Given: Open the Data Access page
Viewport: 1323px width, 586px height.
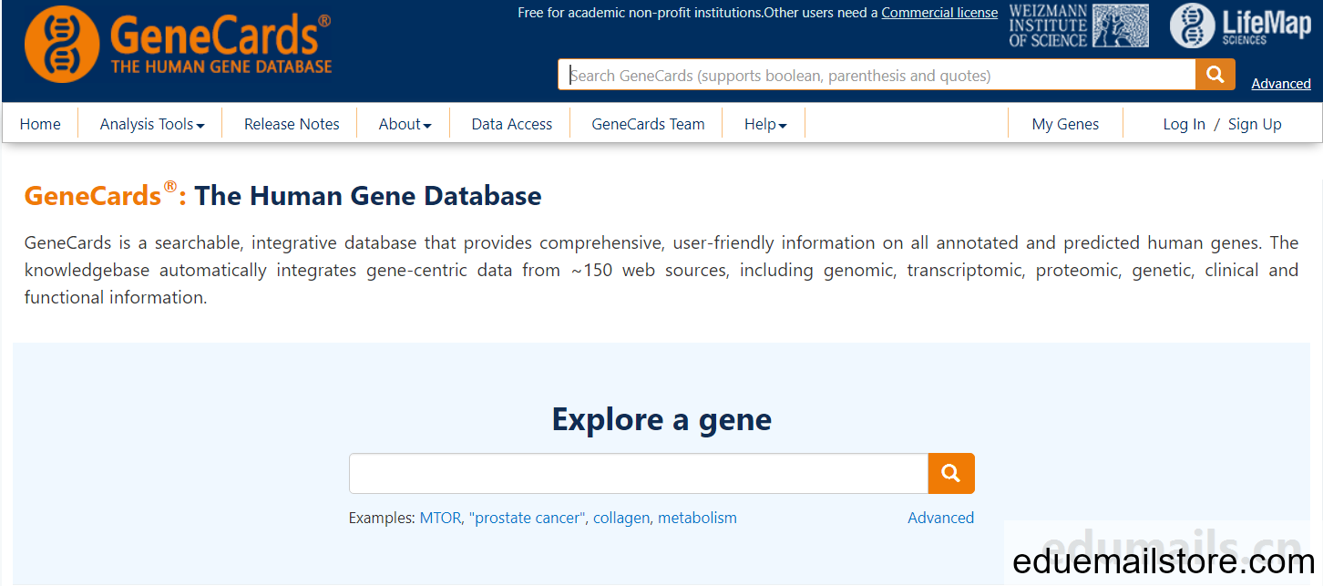Looking at the screenshot, I should tap(512, 124).
